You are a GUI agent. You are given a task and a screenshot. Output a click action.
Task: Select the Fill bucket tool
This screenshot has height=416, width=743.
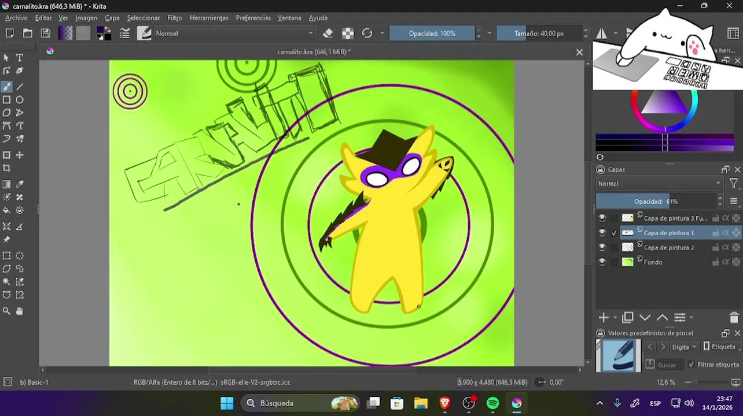tap(6, 211)
